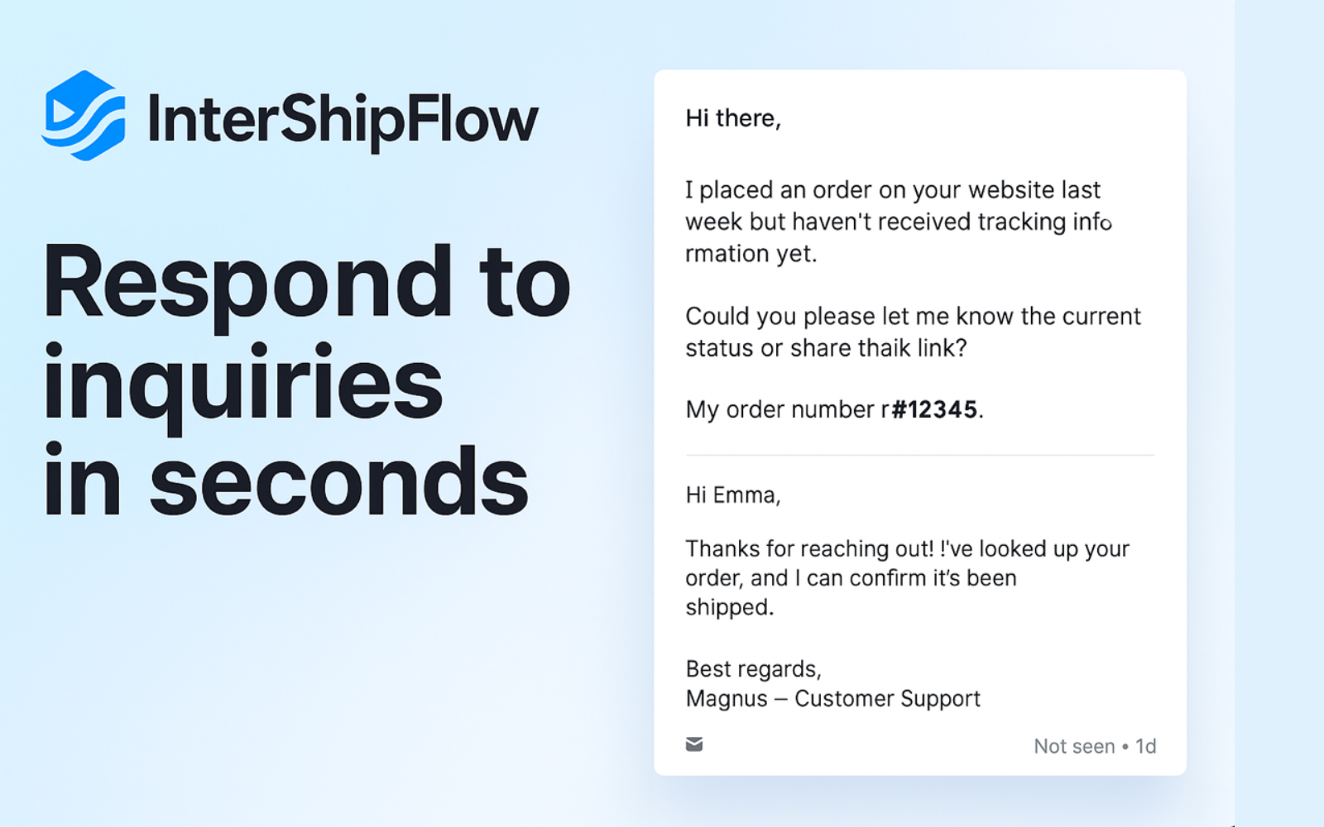Click the "My order number" text

[x=780, y=409]
